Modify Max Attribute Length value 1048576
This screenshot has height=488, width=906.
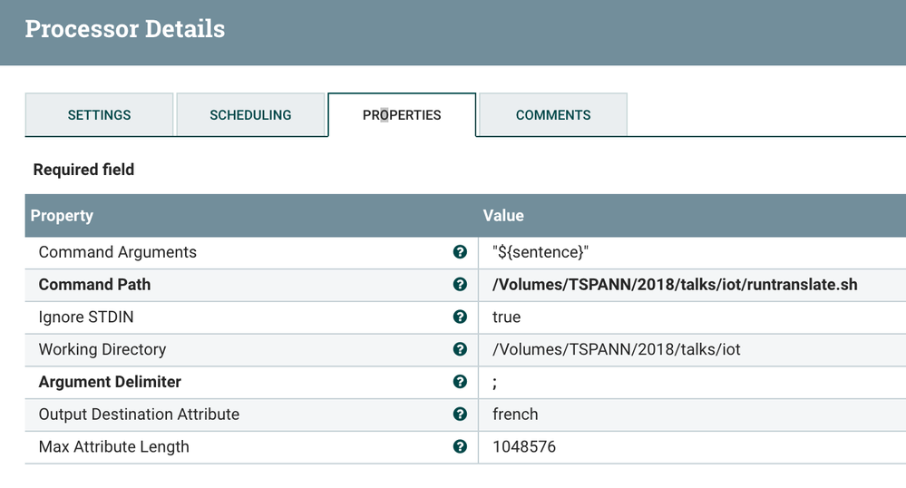(524, 446)
